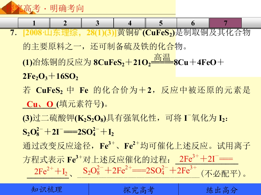Open the 练出高分 section button

coord(220,189)
